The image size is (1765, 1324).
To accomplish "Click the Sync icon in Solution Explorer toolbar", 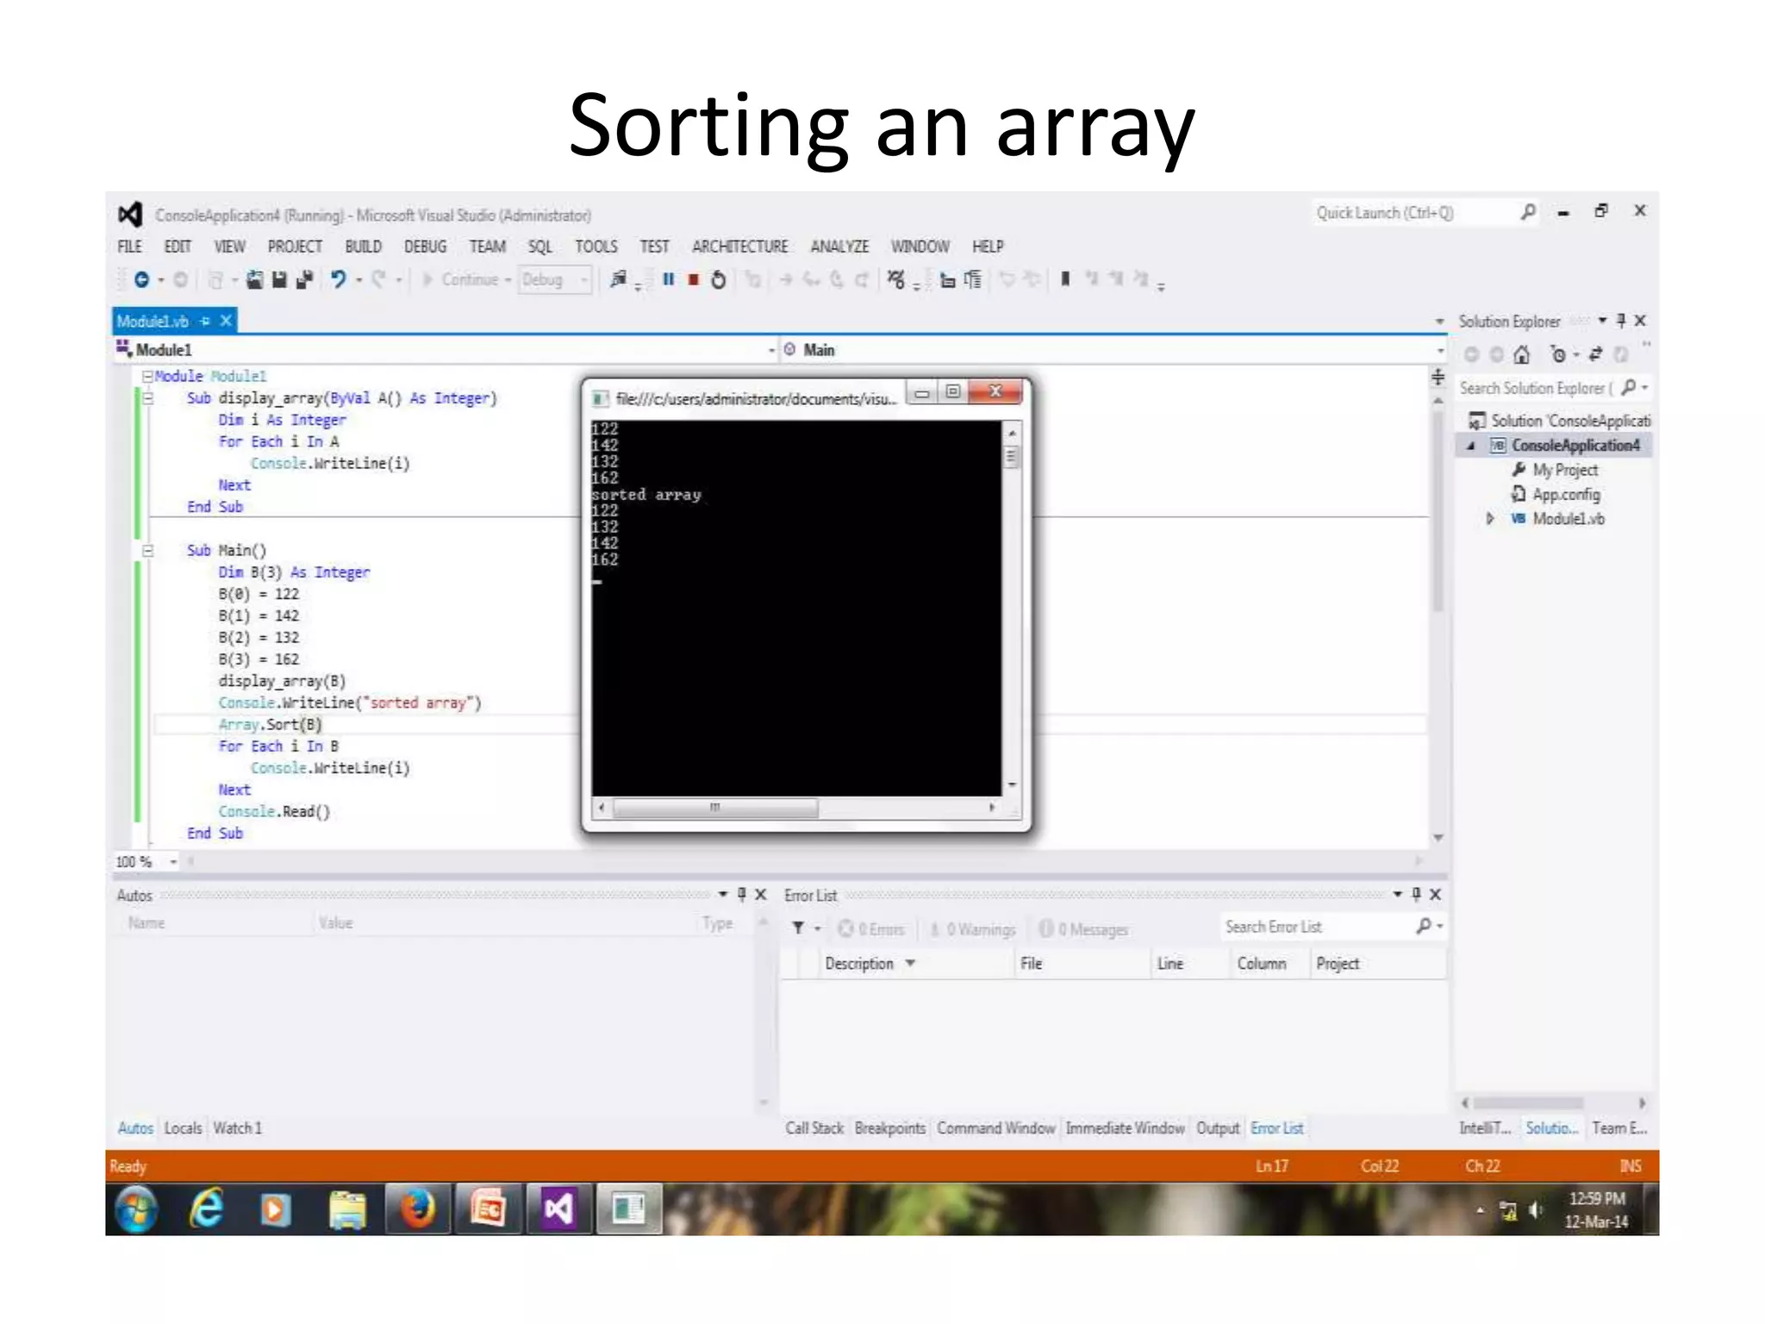I will pyautogui.click(x=1595, y=354).
